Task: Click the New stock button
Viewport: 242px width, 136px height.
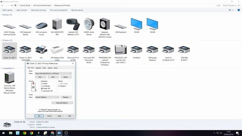Action: pyautogui.click(x=40, y=77)
